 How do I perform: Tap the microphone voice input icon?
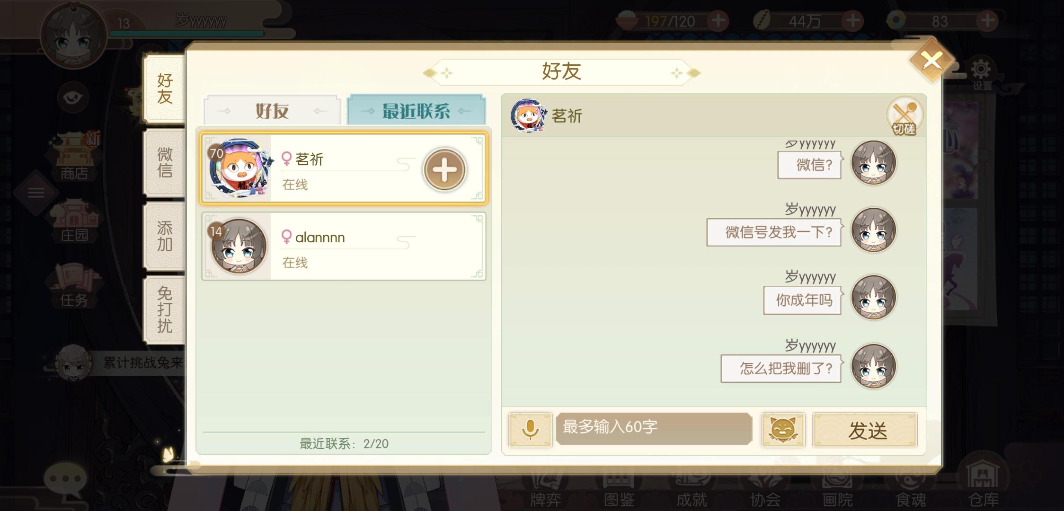pyautogui.click(x=530, y=430)
